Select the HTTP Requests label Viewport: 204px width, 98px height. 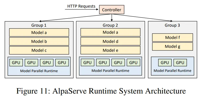click(x=81, y=6)
